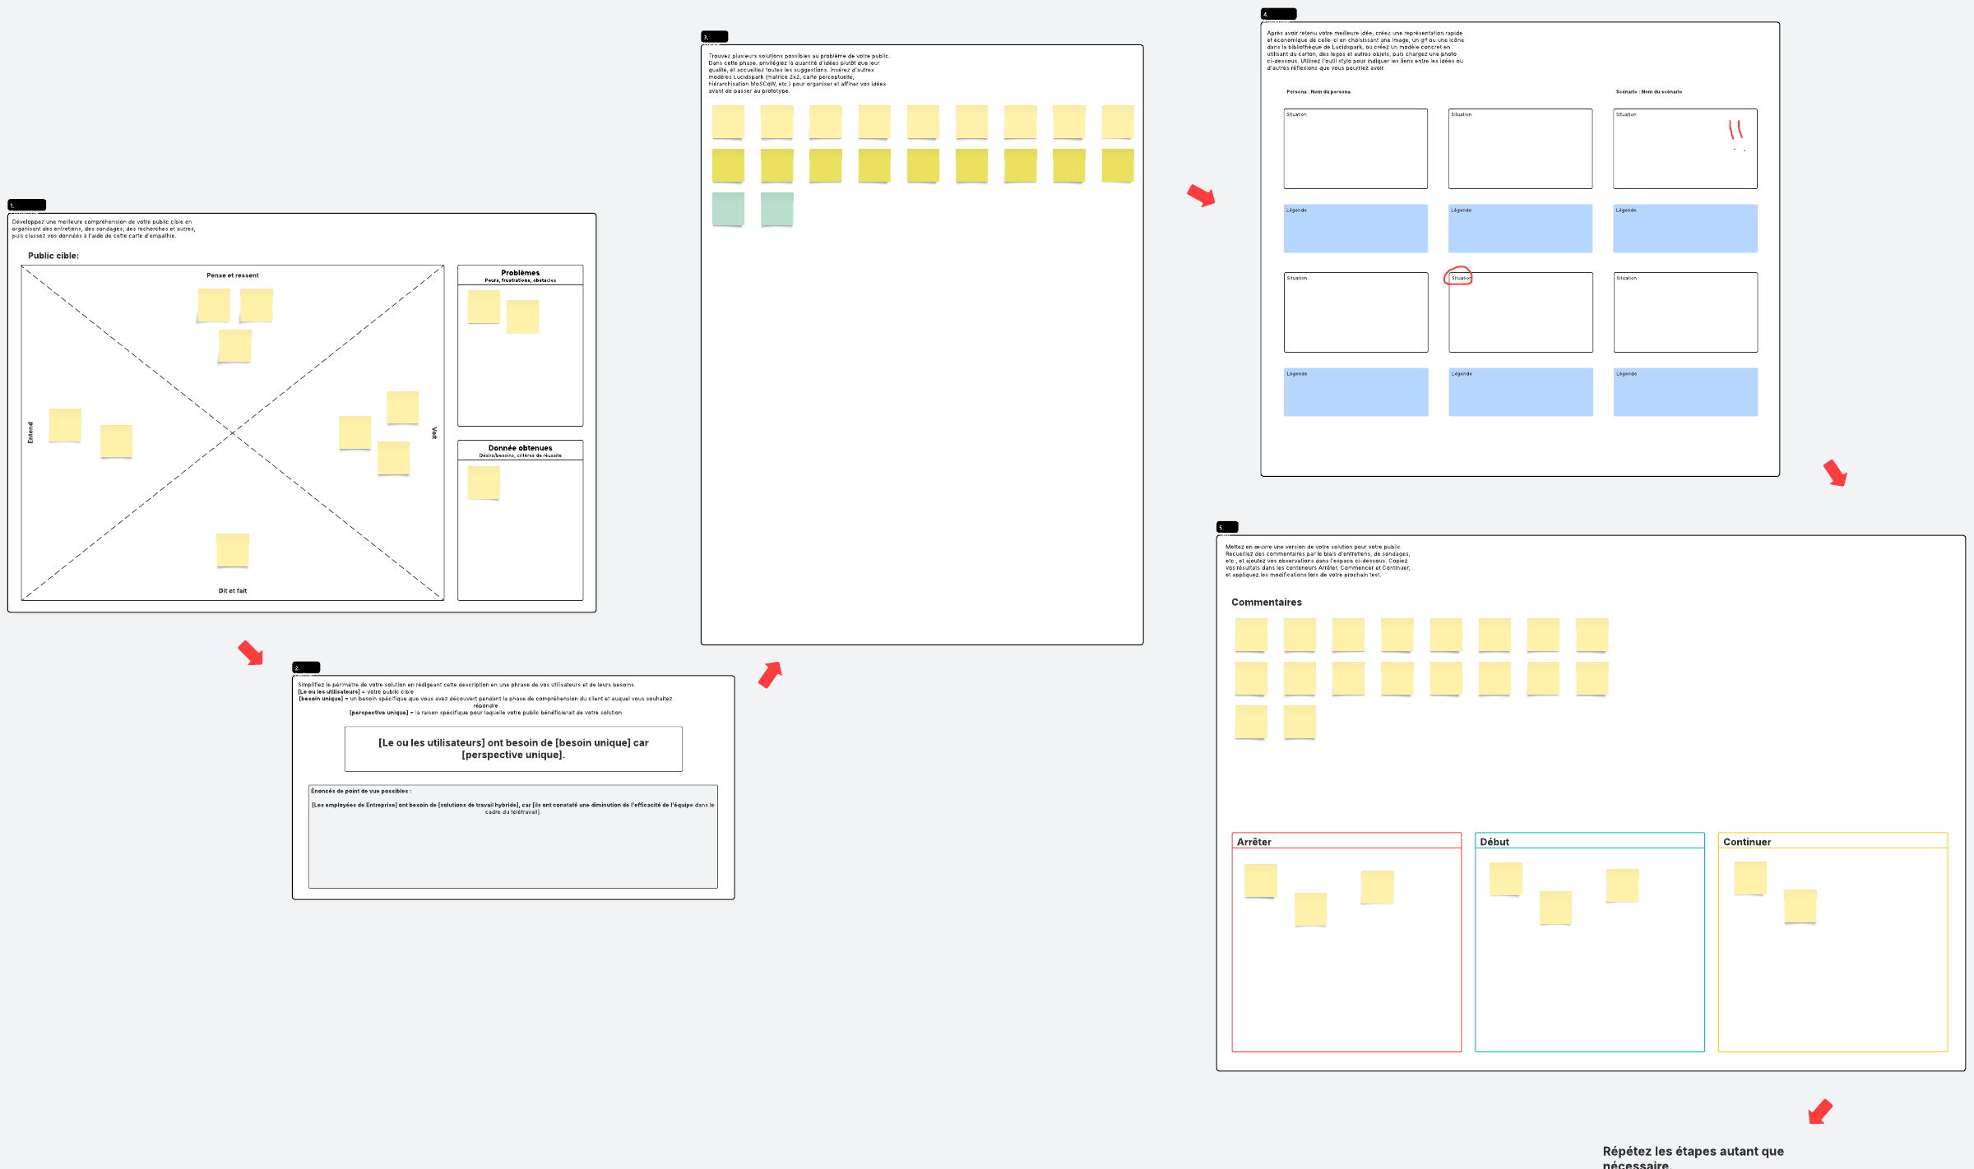Click the black frame label tagged 5.
1974x1169 pixels.
(x=1226, y=527)
